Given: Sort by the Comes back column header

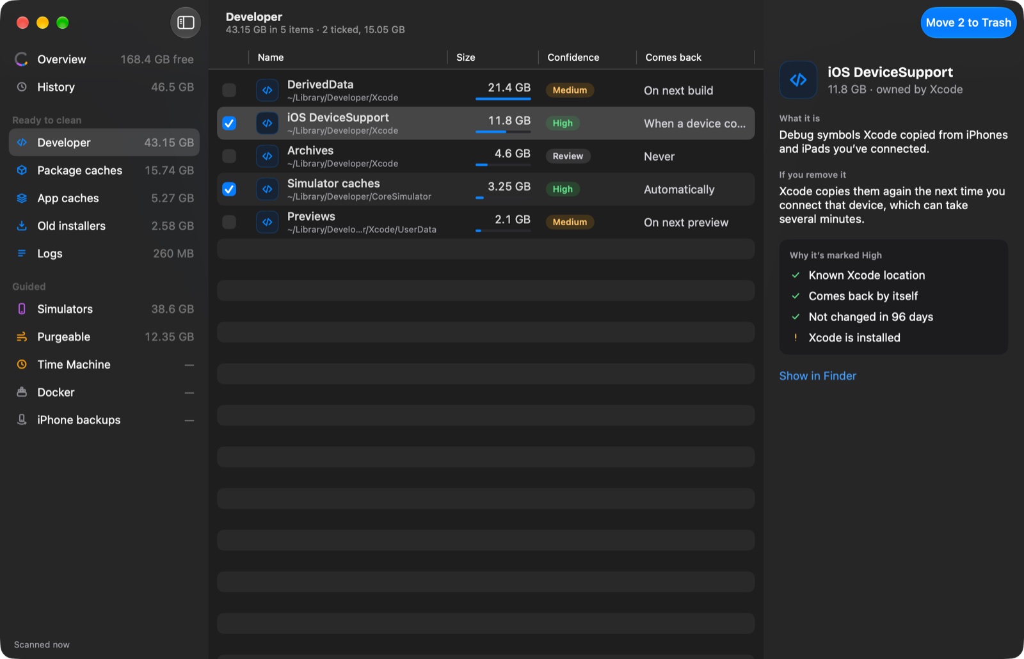Looking at the screenshot, I should point(695,58).
